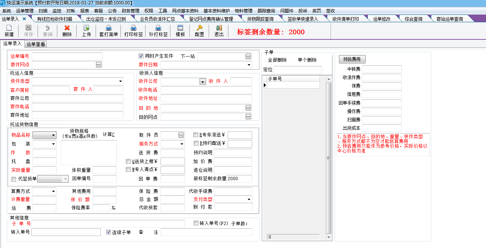Enable Q送货上楼 checkbox
Viewport: 486px width, 248px height.
[128, 161]
